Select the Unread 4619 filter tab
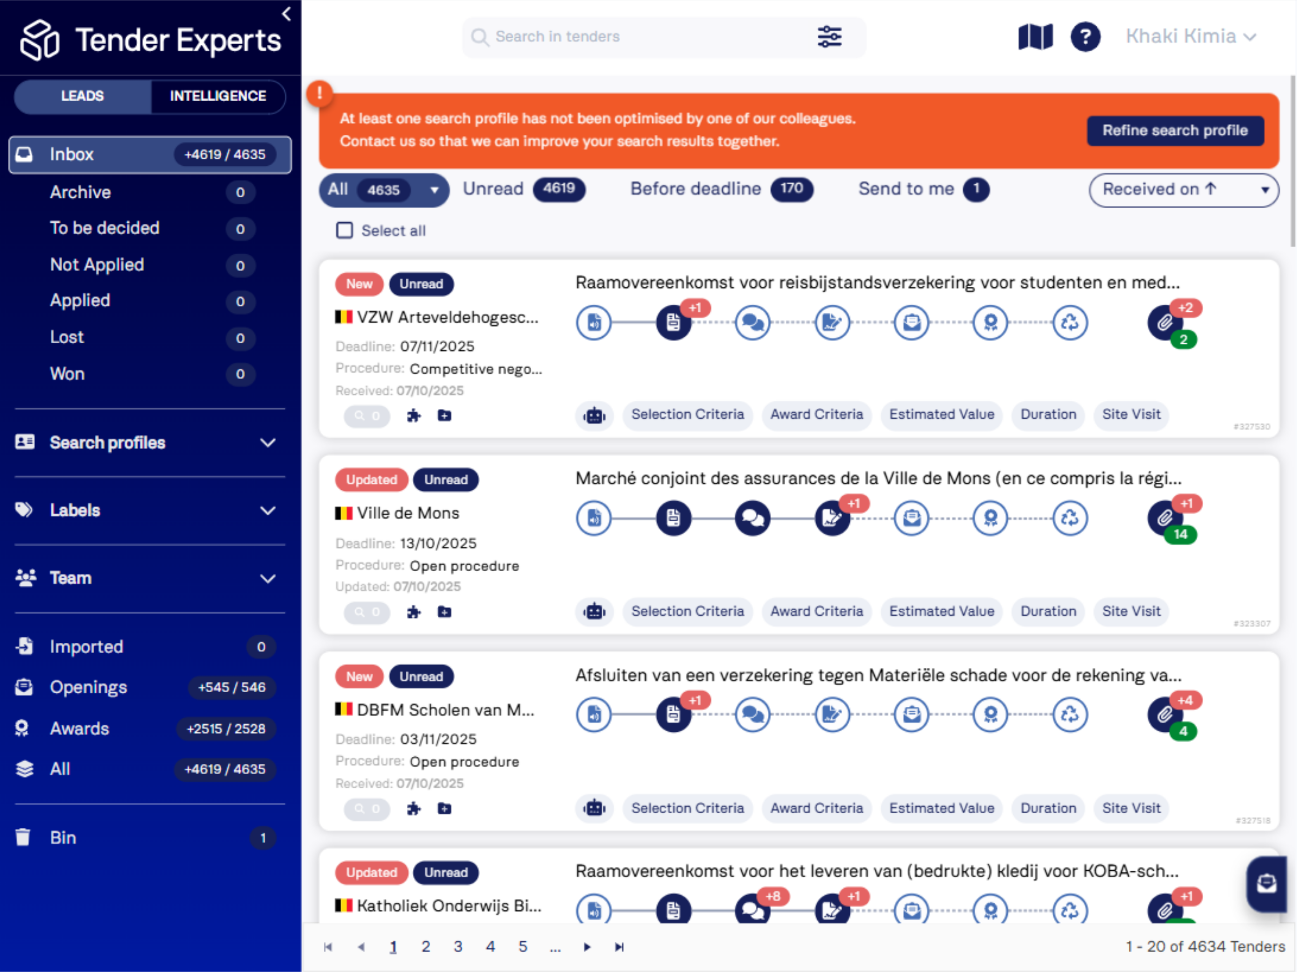This screenshot has width=1297, height=972. [x=524, y=189]
